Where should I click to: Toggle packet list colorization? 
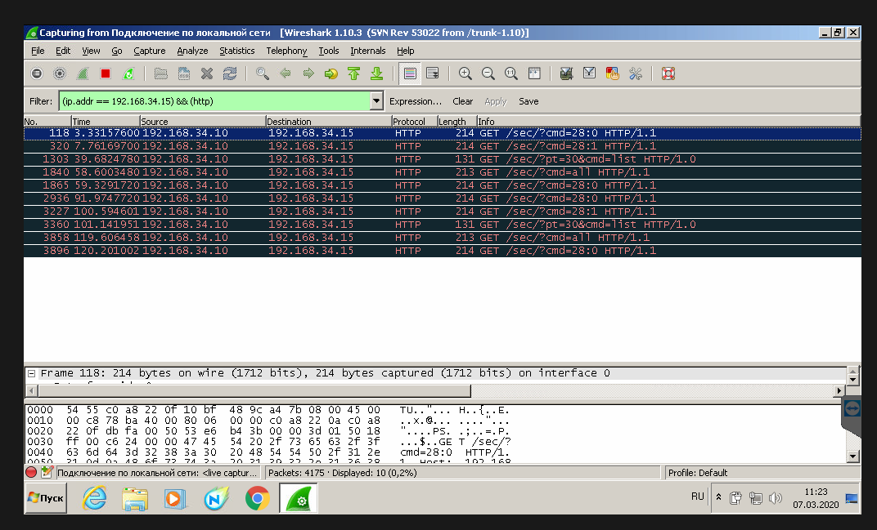[x=410, y=73]
